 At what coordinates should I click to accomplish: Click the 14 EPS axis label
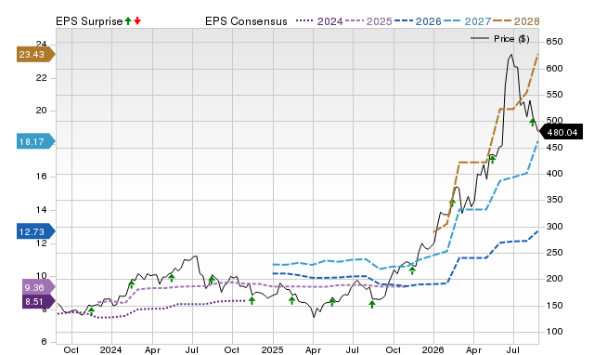(x=41, y=210)
